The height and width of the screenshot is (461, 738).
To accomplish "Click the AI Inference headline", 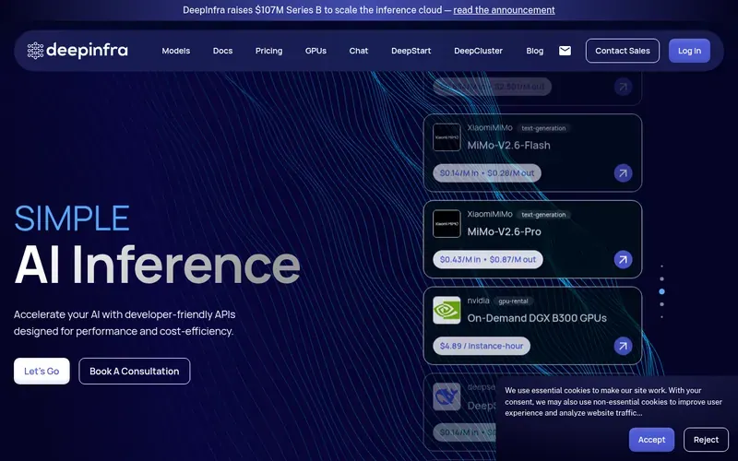I will [x=157, y=265].
